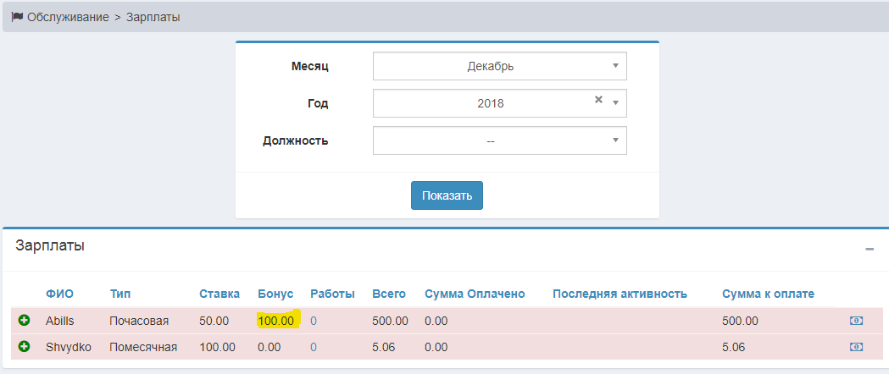
Task: Sort table by Ставка column header
Action: [x=219, y=294]
